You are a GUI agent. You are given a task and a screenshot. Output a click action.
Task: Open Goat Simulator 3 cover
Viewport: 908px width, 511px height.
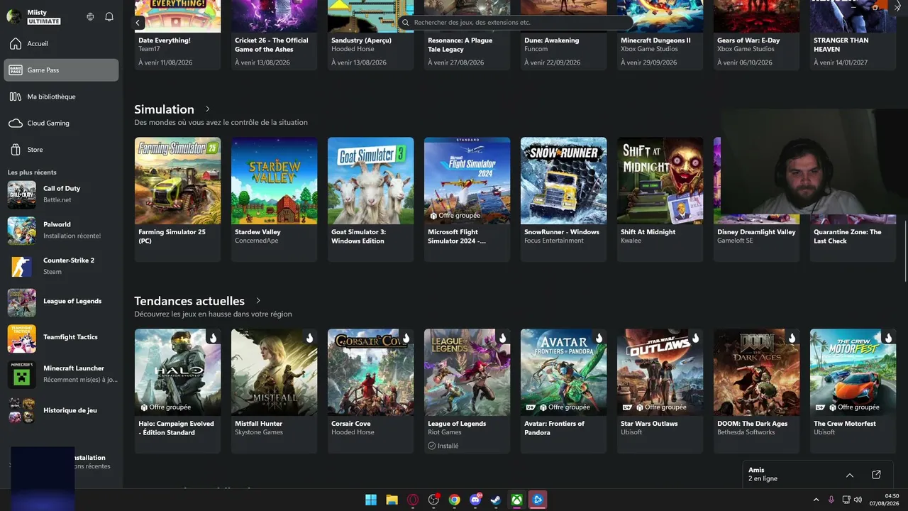pos(370,180)
